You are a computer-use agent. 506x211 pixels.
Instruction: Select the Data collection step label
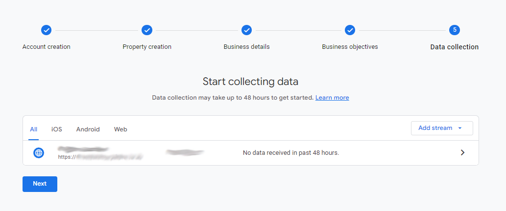(454, 47)
